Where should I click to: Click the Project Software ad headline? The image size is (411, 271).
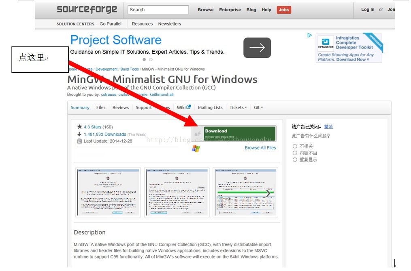116,40
